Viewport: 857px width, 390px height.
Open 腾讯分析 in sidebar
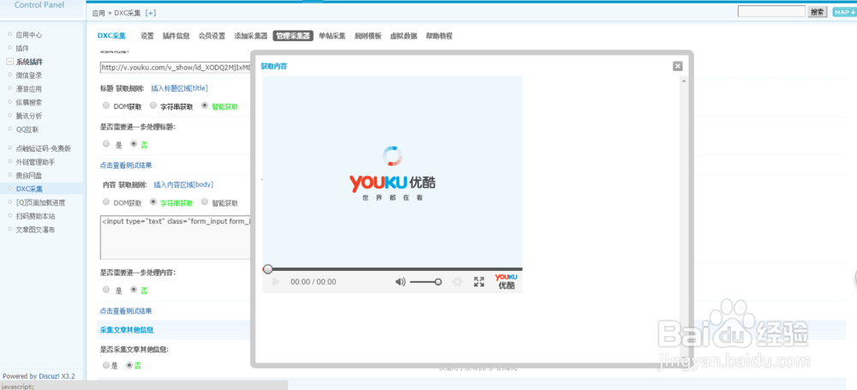tap(29, 116)
